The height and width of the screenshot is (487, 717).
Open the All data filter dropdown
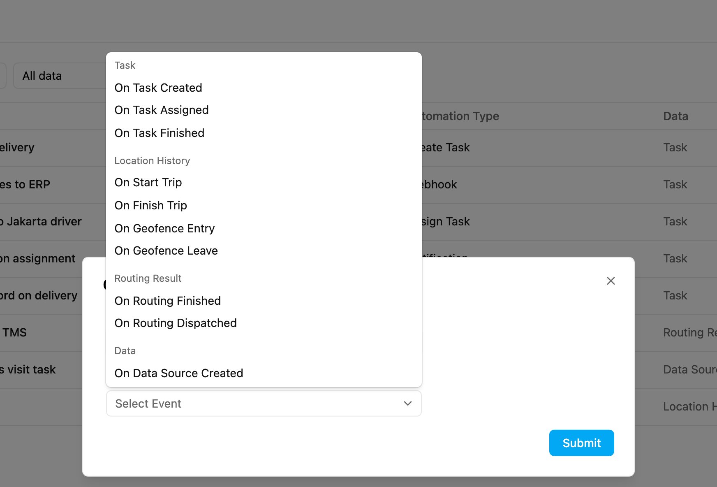60,76
